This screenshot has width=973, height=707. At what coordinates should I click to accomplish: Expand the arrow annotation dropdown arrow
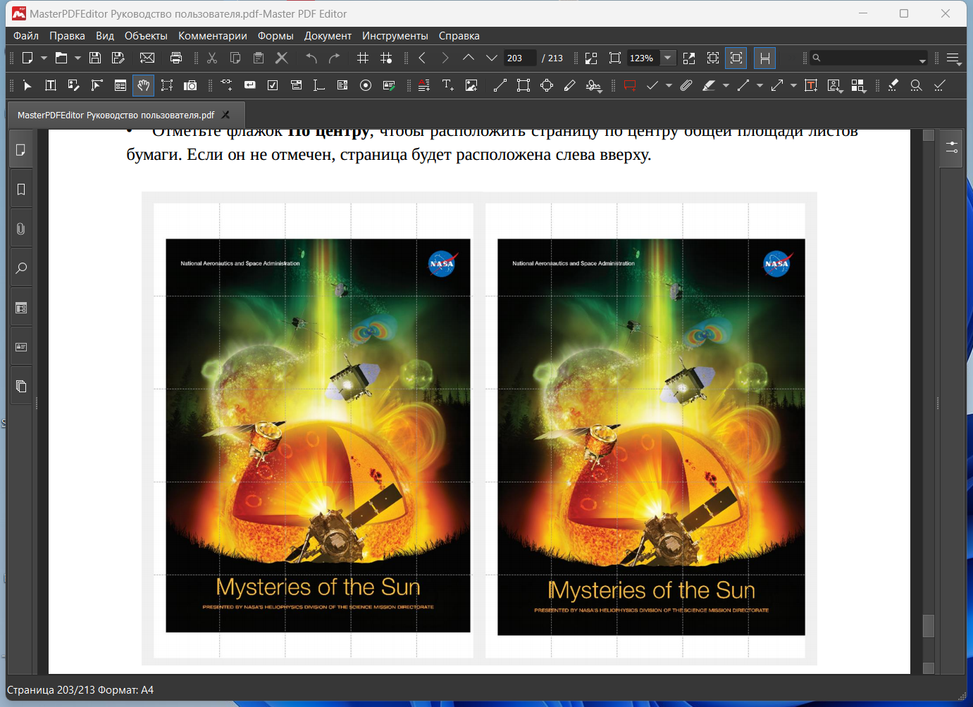(x=793, y=85)
